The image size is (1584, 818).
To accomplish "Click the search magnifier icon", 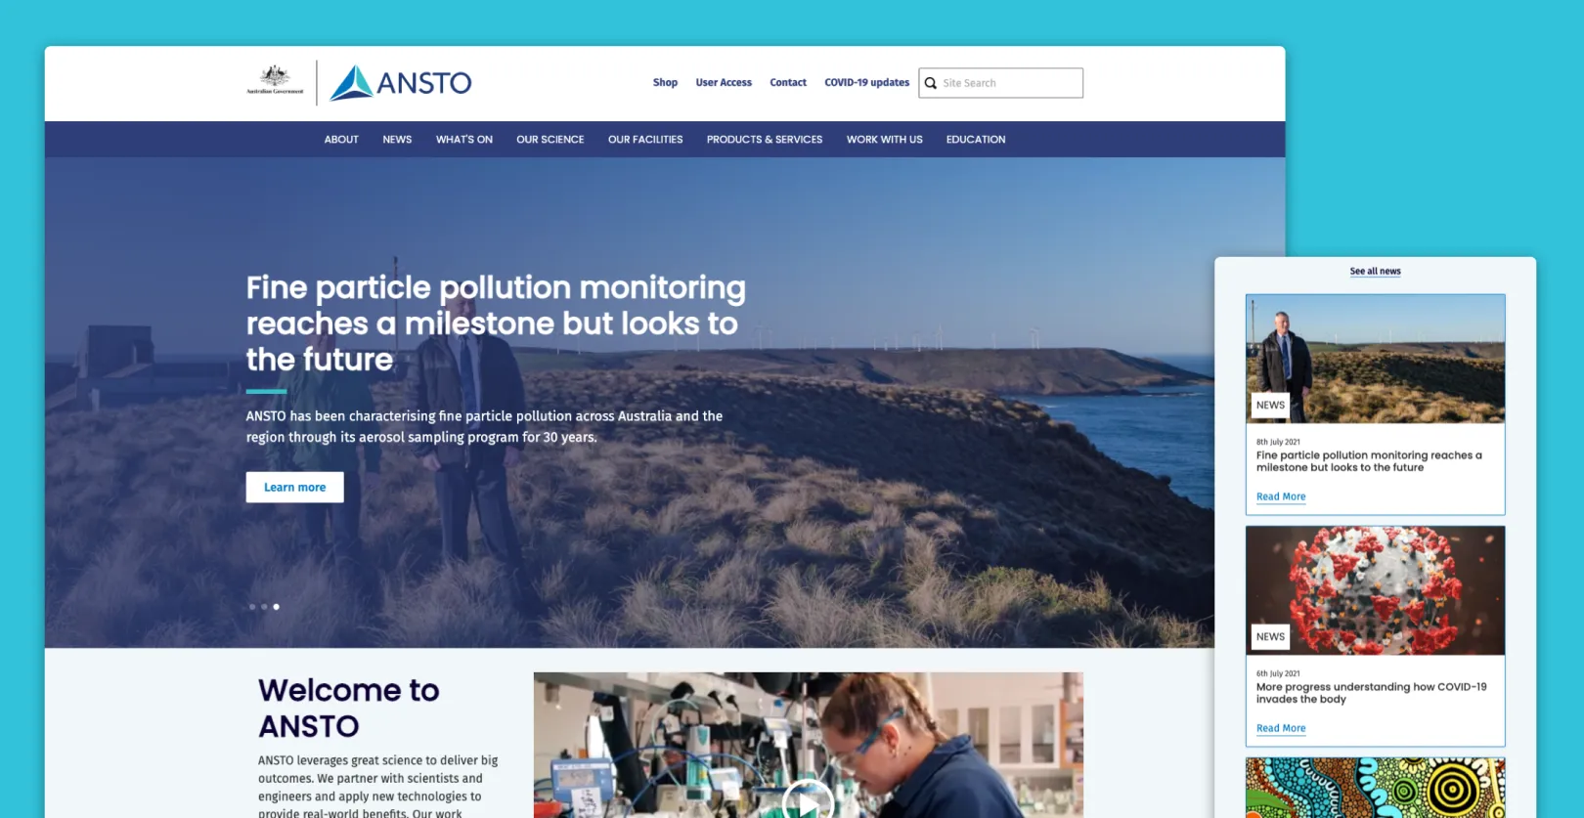I will tap(931, 83).
